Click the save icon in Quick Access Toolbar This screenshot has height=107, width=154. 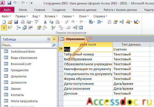pos(9,3)
